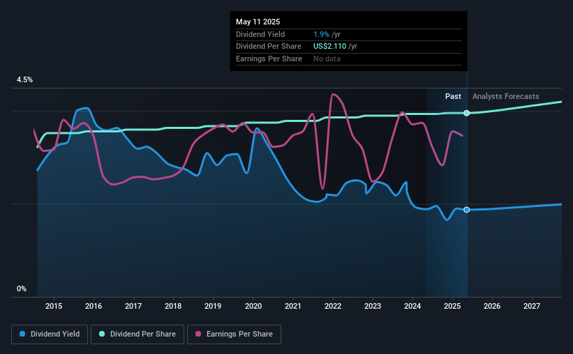Click the Dividend Per Share row label in tooltip
This screenshot has height=354, width=573.
[269, 47]
